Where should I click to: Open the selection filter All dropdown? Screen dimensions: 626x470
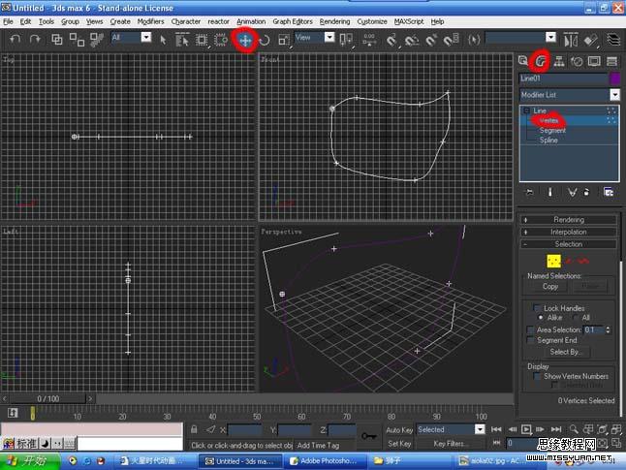[x=146, y=37]
